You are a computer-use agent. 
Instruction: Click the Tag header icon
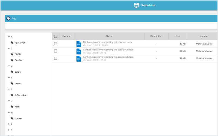coord(8,18)
